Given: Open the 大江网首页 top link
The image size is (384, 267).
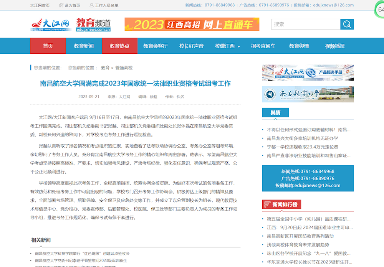Looking at the screenshot, I should 40,5.
